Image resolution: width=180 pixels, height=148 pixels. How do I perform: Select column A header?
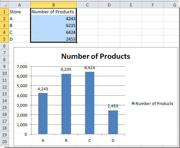(x=19, y=5)
